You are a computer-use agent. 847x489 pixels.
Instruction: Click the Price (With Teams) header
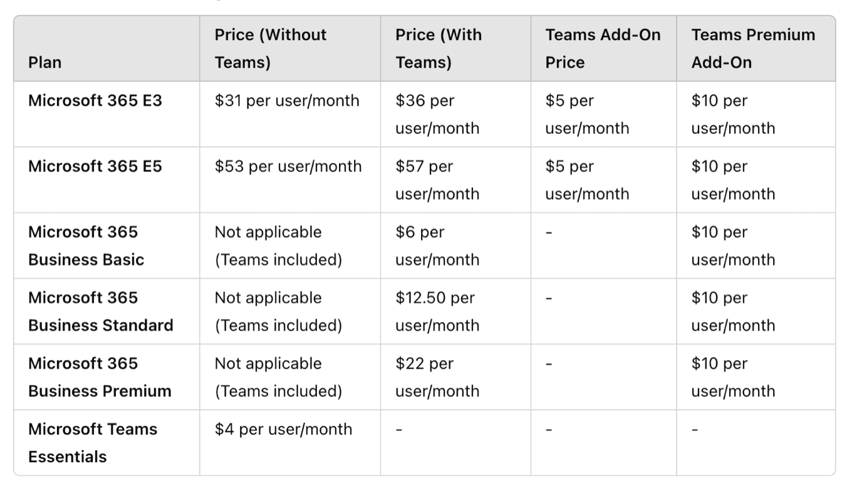439,49
